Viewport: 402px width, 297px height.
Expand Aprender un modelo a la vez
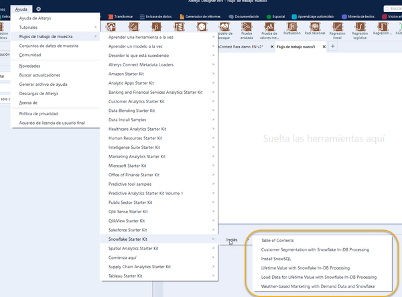159,46
